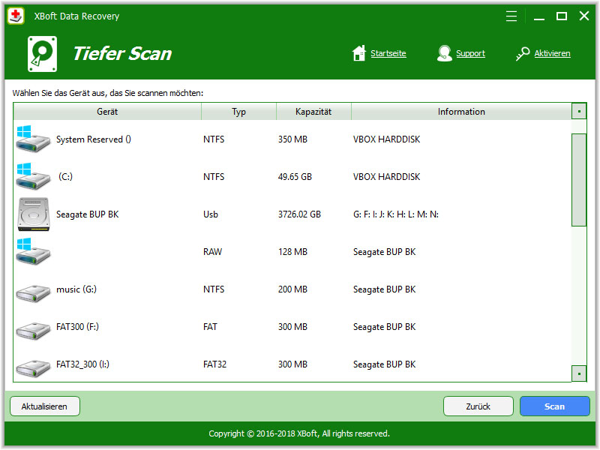Click the Tiefer Scan hard disk icon

click(43, 54)
